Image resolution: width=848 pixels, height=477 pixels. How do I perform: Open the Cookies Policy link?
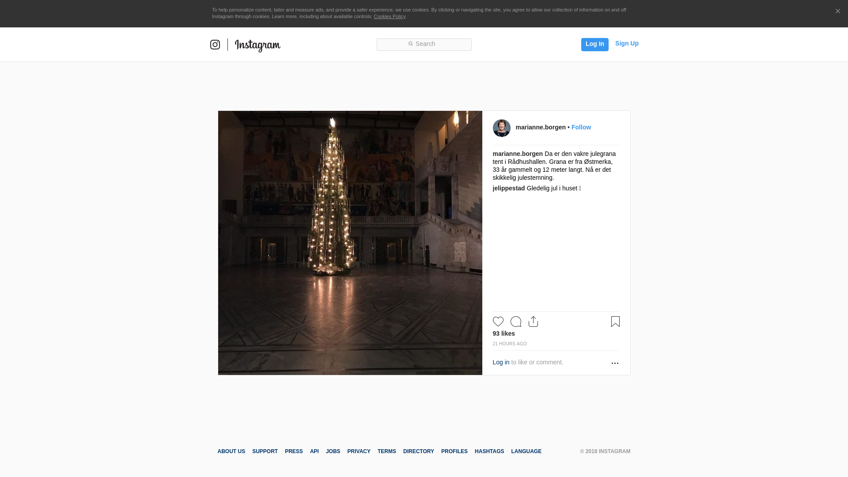(x=389, y=16)
